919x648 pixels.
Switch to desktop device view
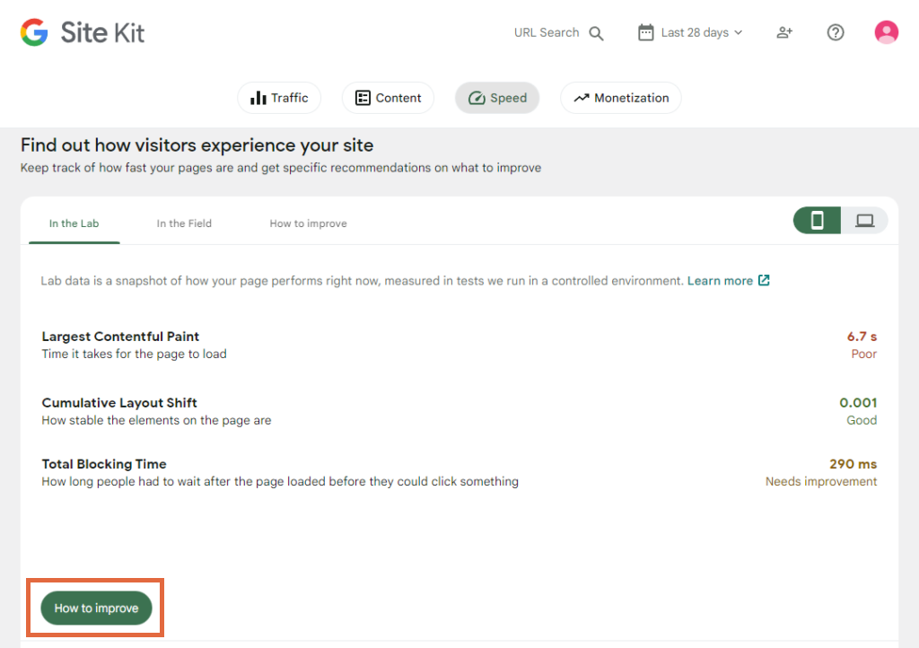864,220
